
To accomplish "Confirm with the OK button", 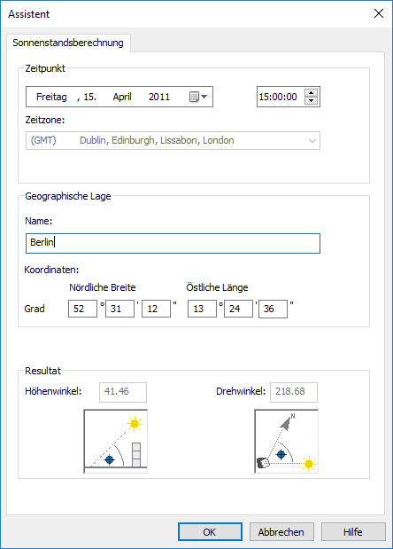I will (x=210, y=532).
